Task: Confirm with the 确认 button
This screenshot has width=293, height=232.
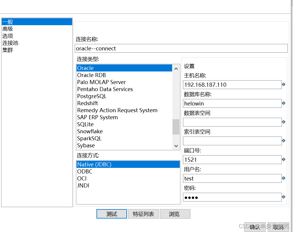Action: tap(255, 227)
